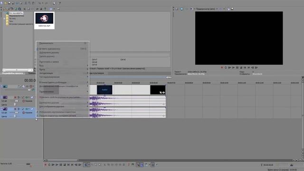Click Play in the bottom transport bar
Screen dimensions: 304x171
click(57, 165)
